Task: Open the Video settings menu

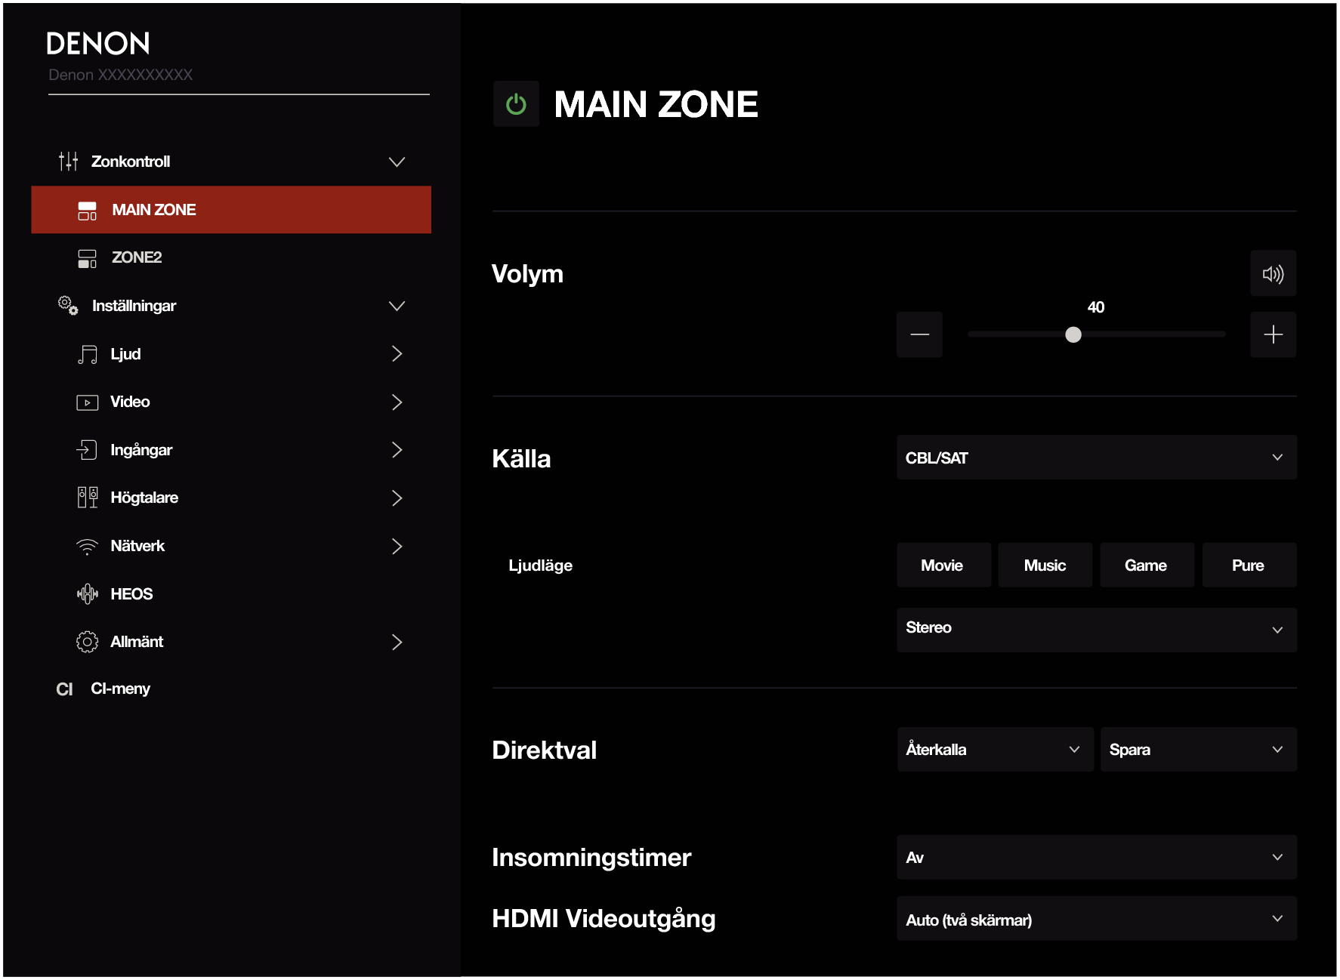Action: pos(231,402)
